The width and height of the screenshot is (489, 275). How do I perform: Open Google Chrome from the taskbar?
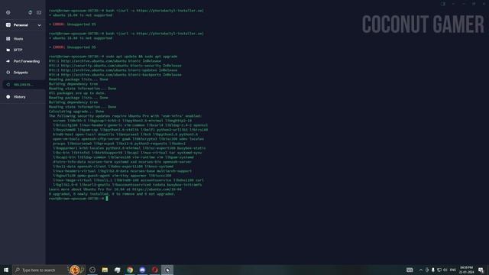pos(130,270)
